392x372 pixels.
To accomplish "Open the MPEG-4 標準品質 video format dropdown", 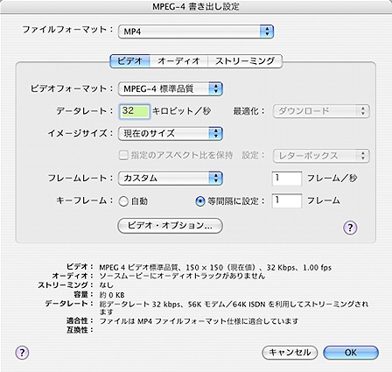I will (171, 88).
